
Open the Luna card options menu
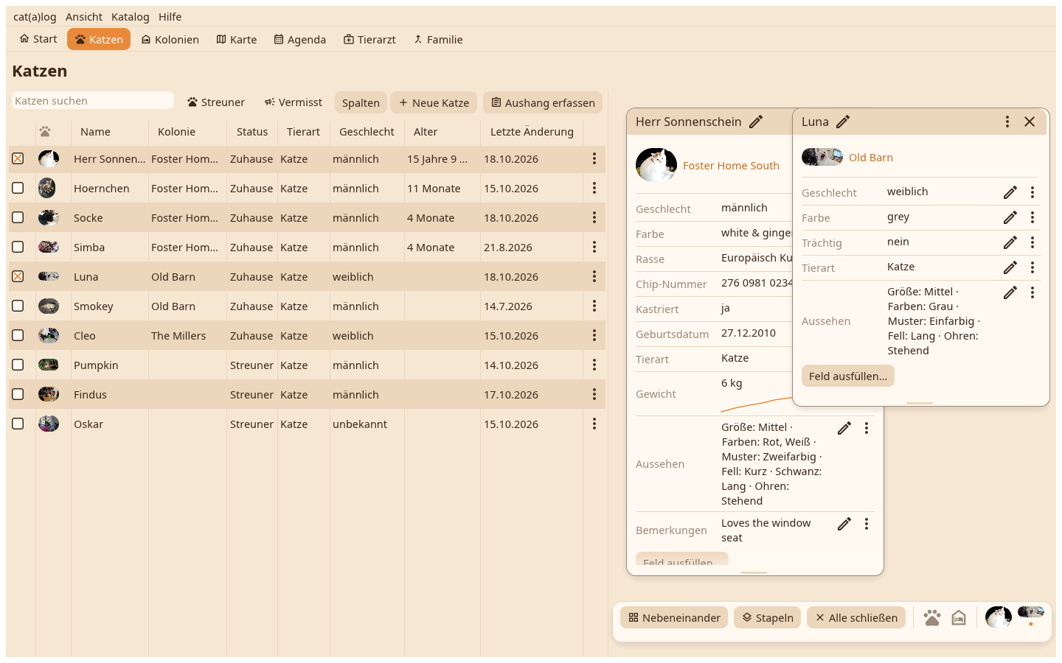pyautogui.click(x=1007, y=122)
